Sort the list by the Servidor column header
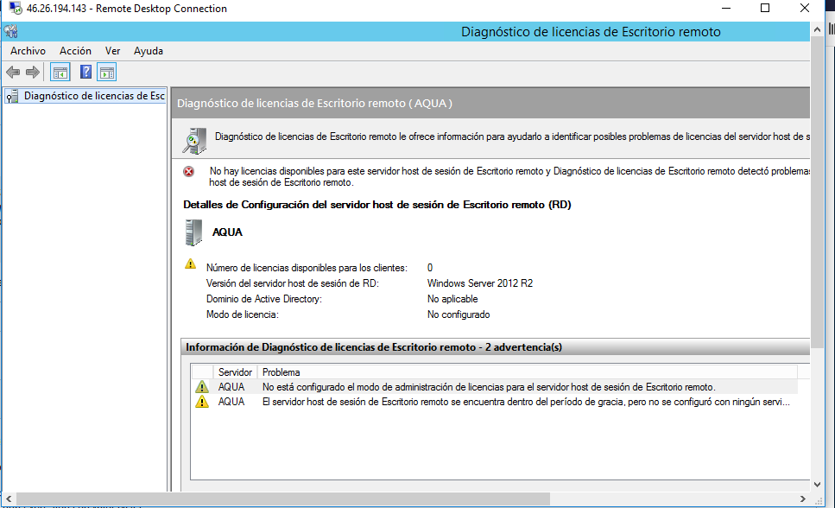The height and width of the screenshot is (508, 835). pyautogui.click(x=235, y=371)
